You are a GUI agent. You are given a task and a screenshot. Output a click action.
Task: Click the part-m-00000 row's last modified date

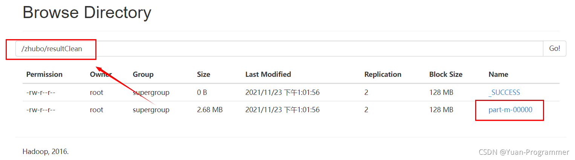click(282, 110)
